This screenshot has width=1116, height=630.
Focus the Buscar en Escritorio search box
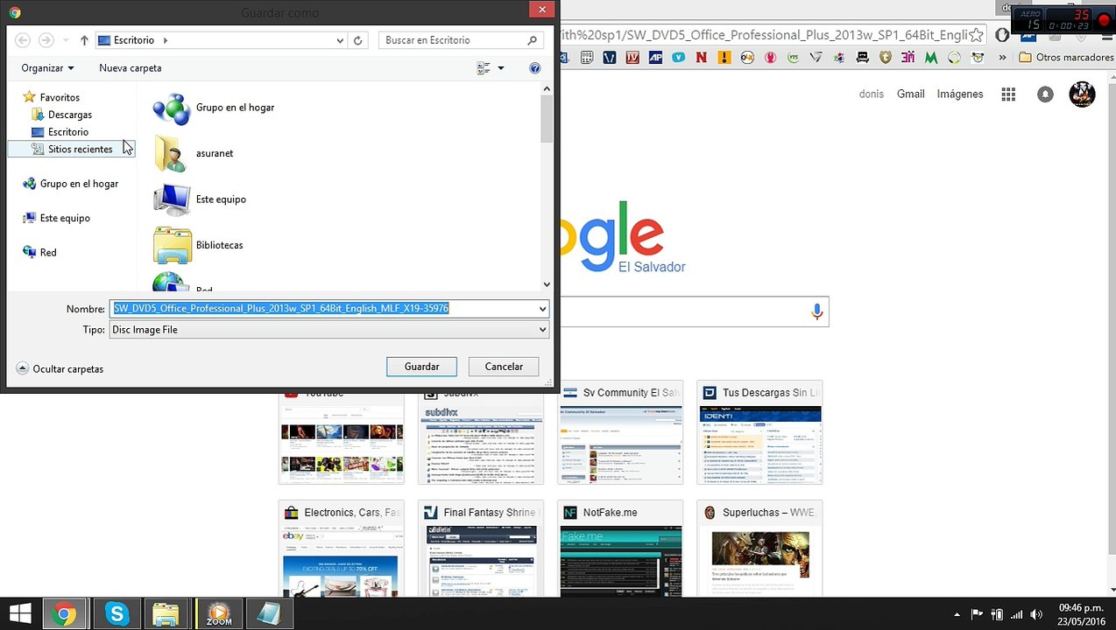coord(461,40)
